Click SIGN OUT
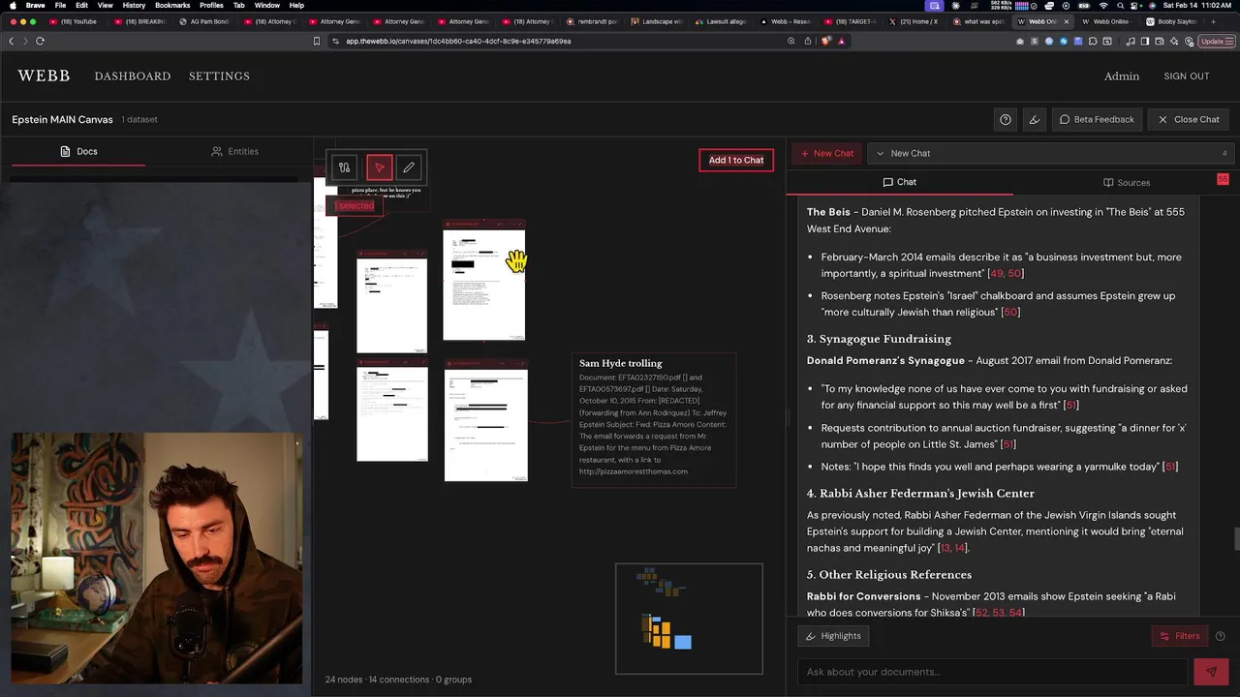Screen dimensions: 1240x697 coord(1187,76)
